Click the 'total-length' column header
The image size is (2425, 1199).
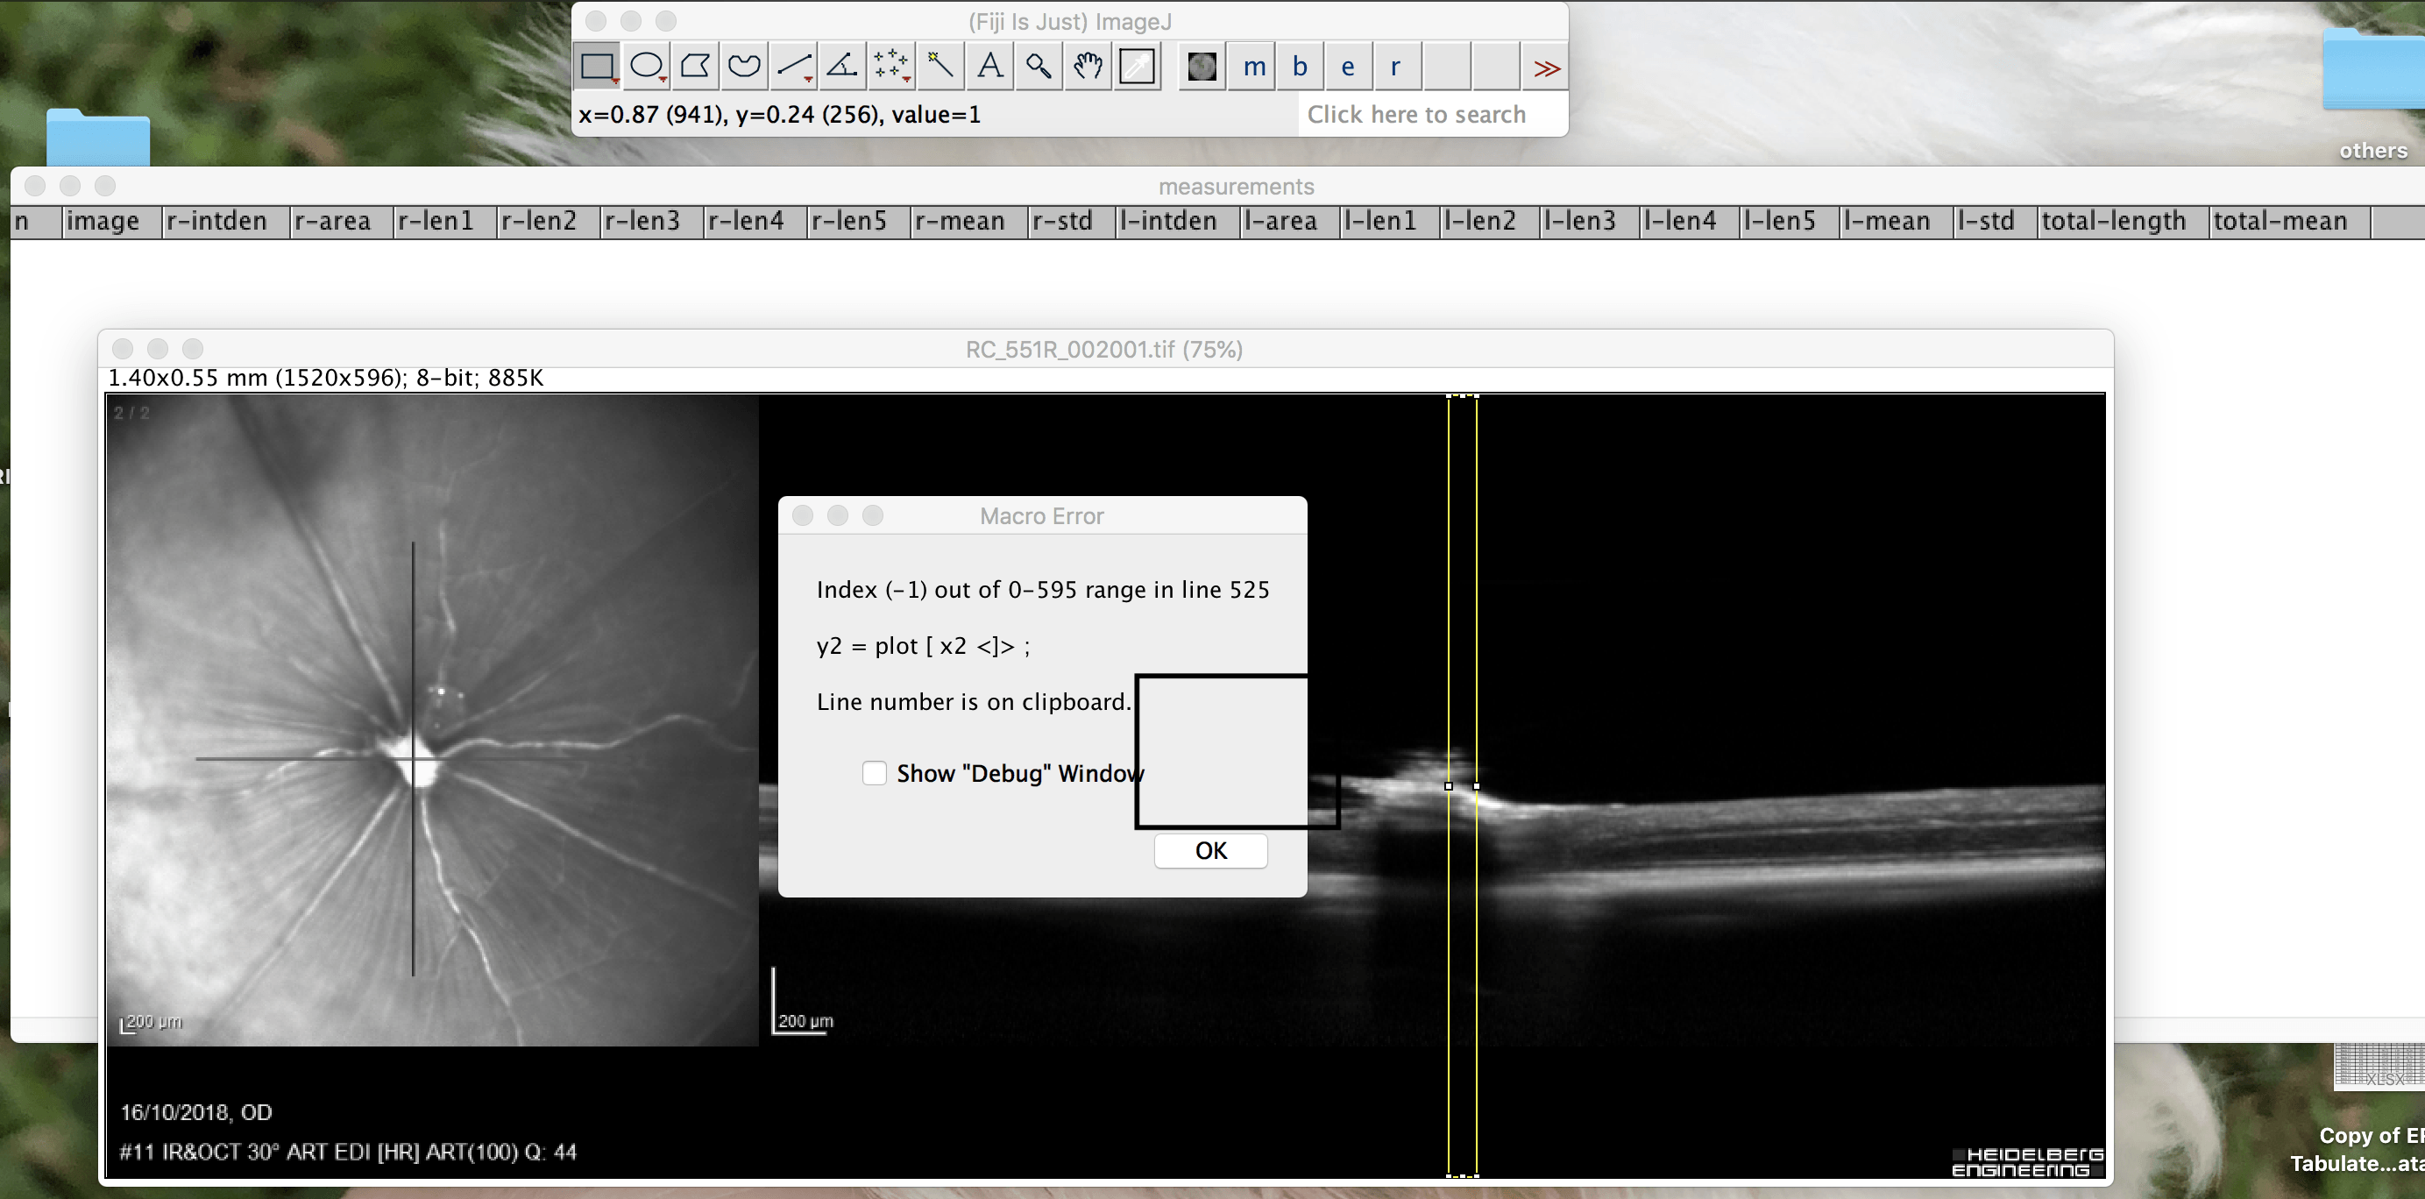[x=2123, y=221]
